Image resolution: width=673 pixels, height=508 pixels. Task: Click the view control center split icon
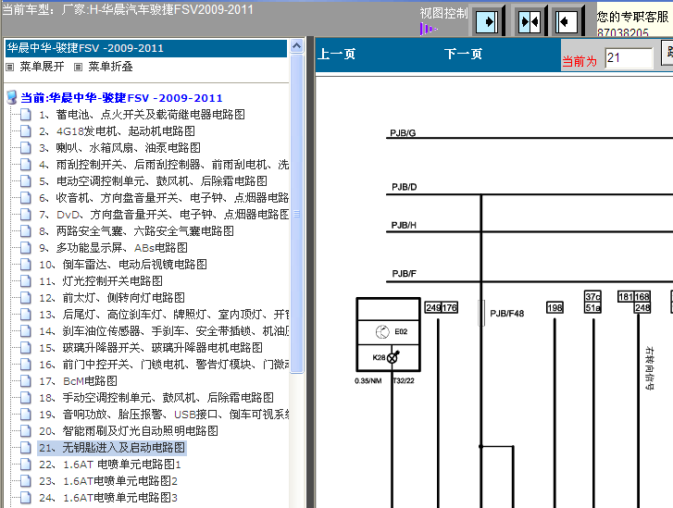pos(530,21)
